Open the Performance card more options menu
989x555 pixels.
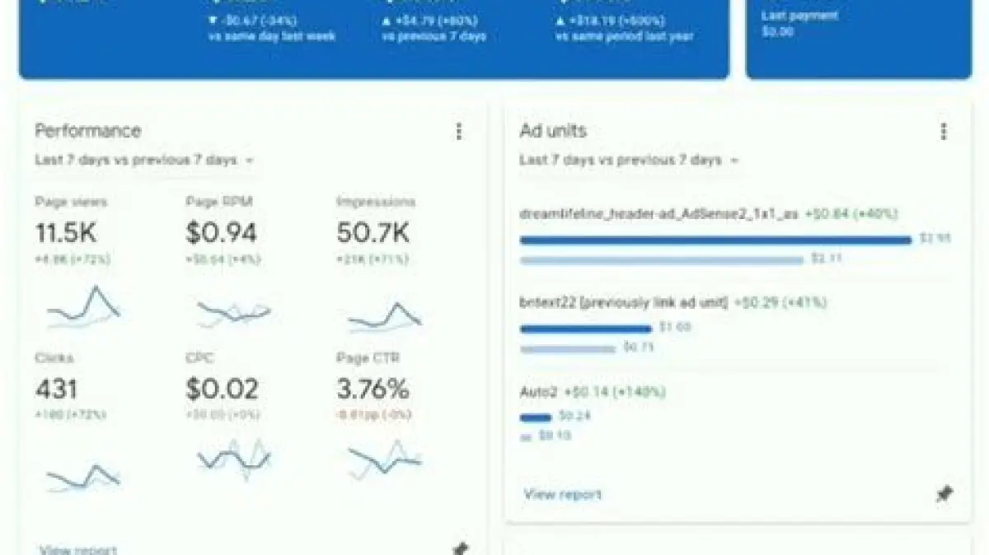pyautogui.click(x=459, y=132)
